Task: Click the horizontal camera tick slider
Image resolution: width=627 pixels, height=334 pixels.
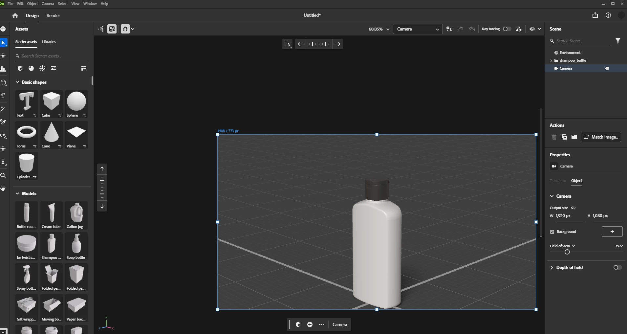Action: 319,44
